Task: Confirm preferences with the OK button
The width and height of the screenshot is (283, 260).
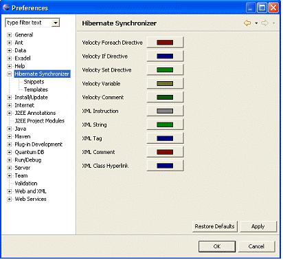Action: pos(217,246)
